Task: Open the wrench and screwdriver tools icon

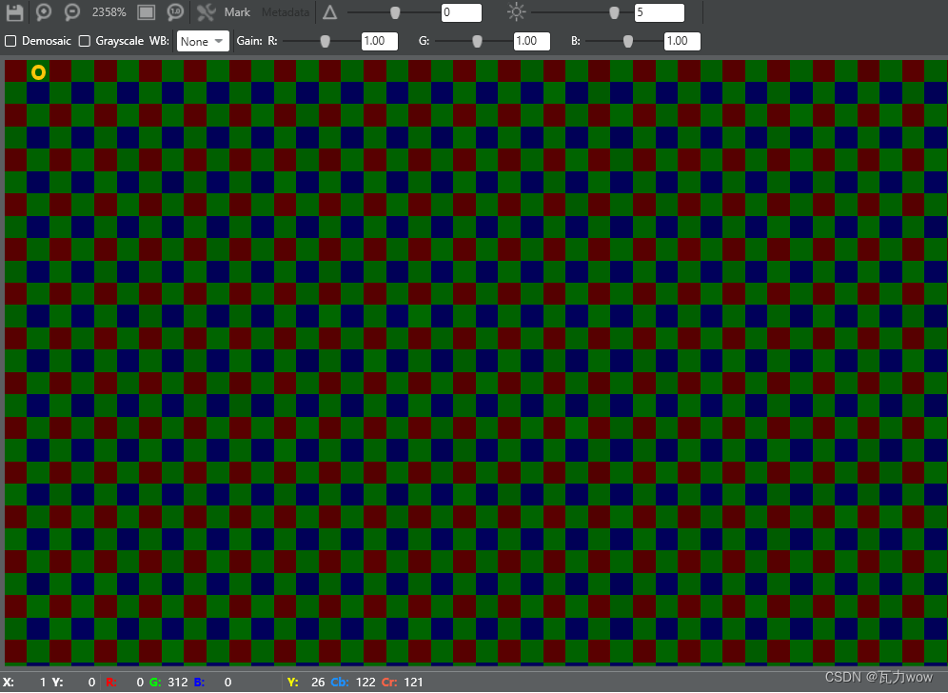Action: pos(207,12)
